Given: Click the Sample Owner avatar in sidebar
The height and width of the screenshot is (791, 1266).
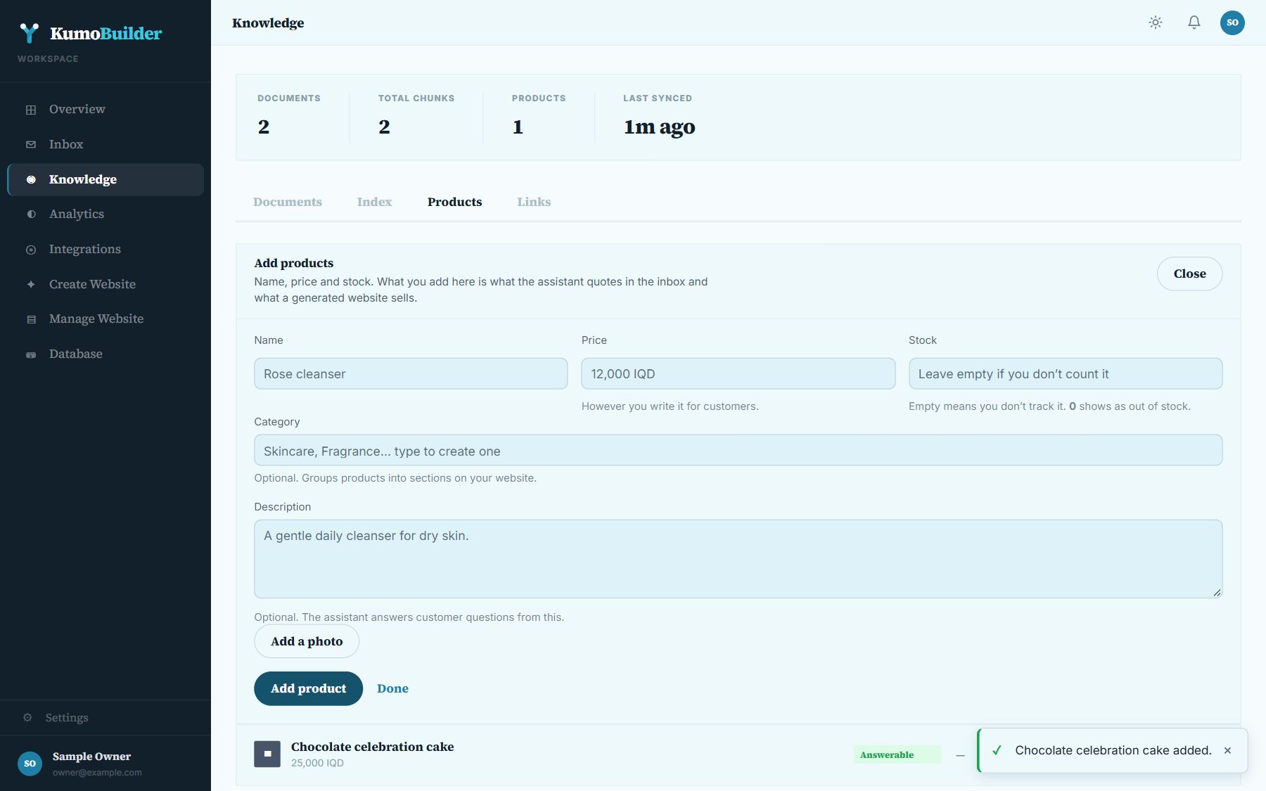Looking at the screenshot, I should (30, 764).
